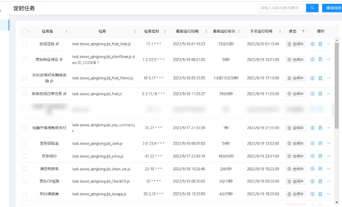Run the 农场互助 task with play icon
Image resolution: width=342 pixels, height=207 pixels.
click(313, 44)
